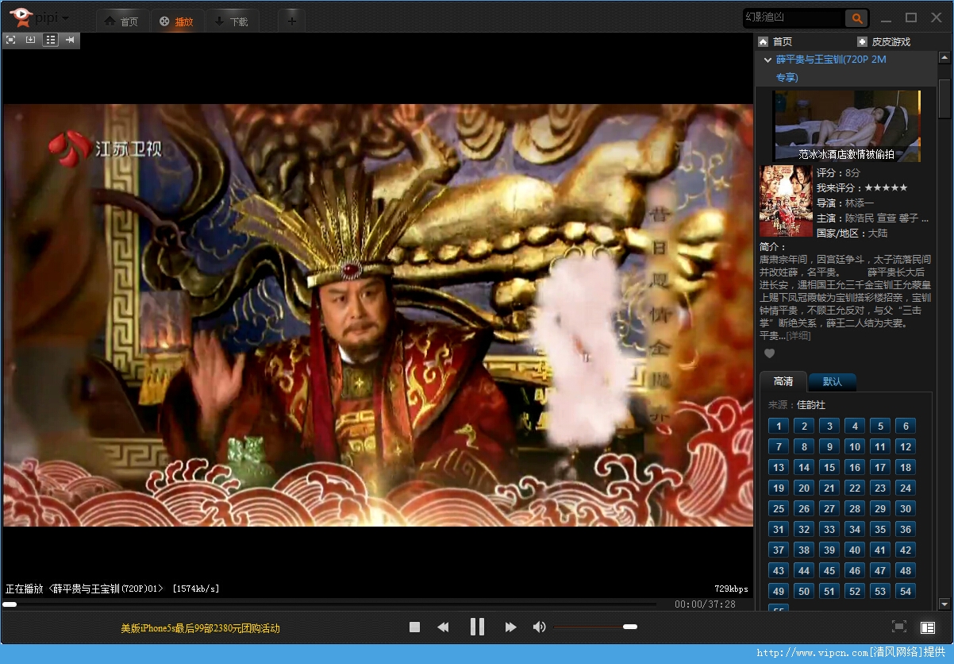This screenshot has width=954, height=664.
Task: Enter fullscreen using bottom-right icon
Action: [x=899, y=627]
